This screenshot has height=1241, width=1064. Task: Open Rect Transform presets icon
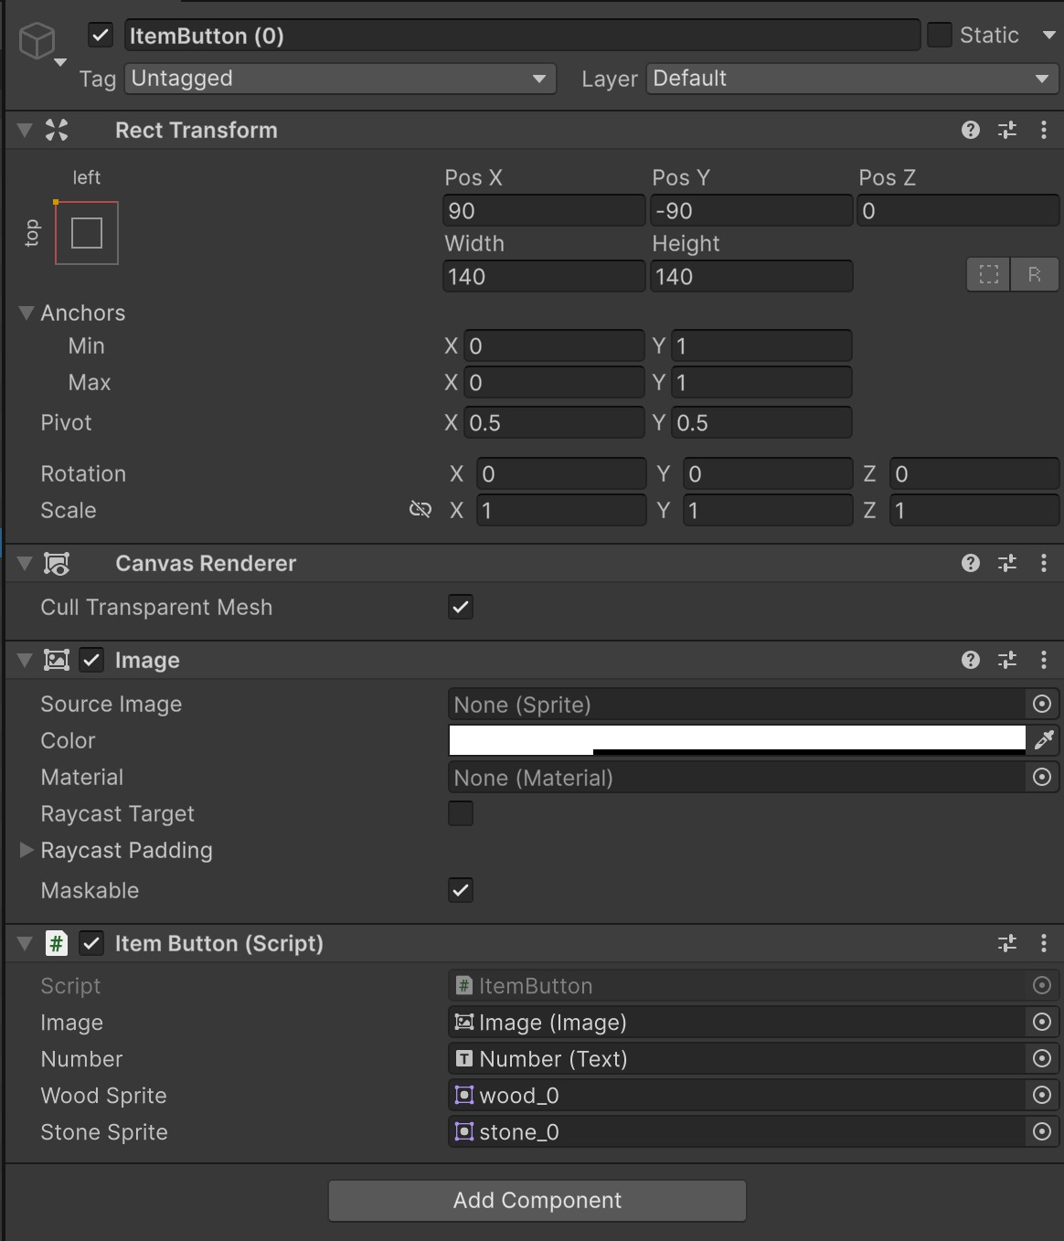(1007, 130)
